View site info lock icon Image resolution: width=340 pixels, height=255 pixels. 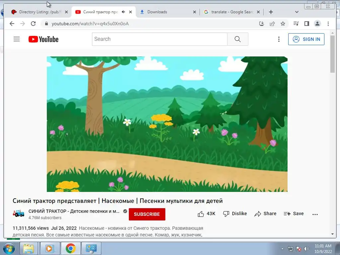tap(46, 24)
